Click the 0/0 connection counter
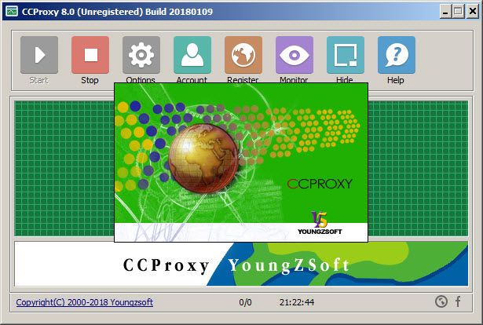 pos(245,302)
